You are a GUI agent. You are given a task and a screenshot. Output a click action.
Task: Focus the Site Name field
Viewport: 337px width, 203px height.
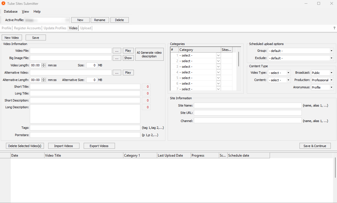click(x=248, y=105)
